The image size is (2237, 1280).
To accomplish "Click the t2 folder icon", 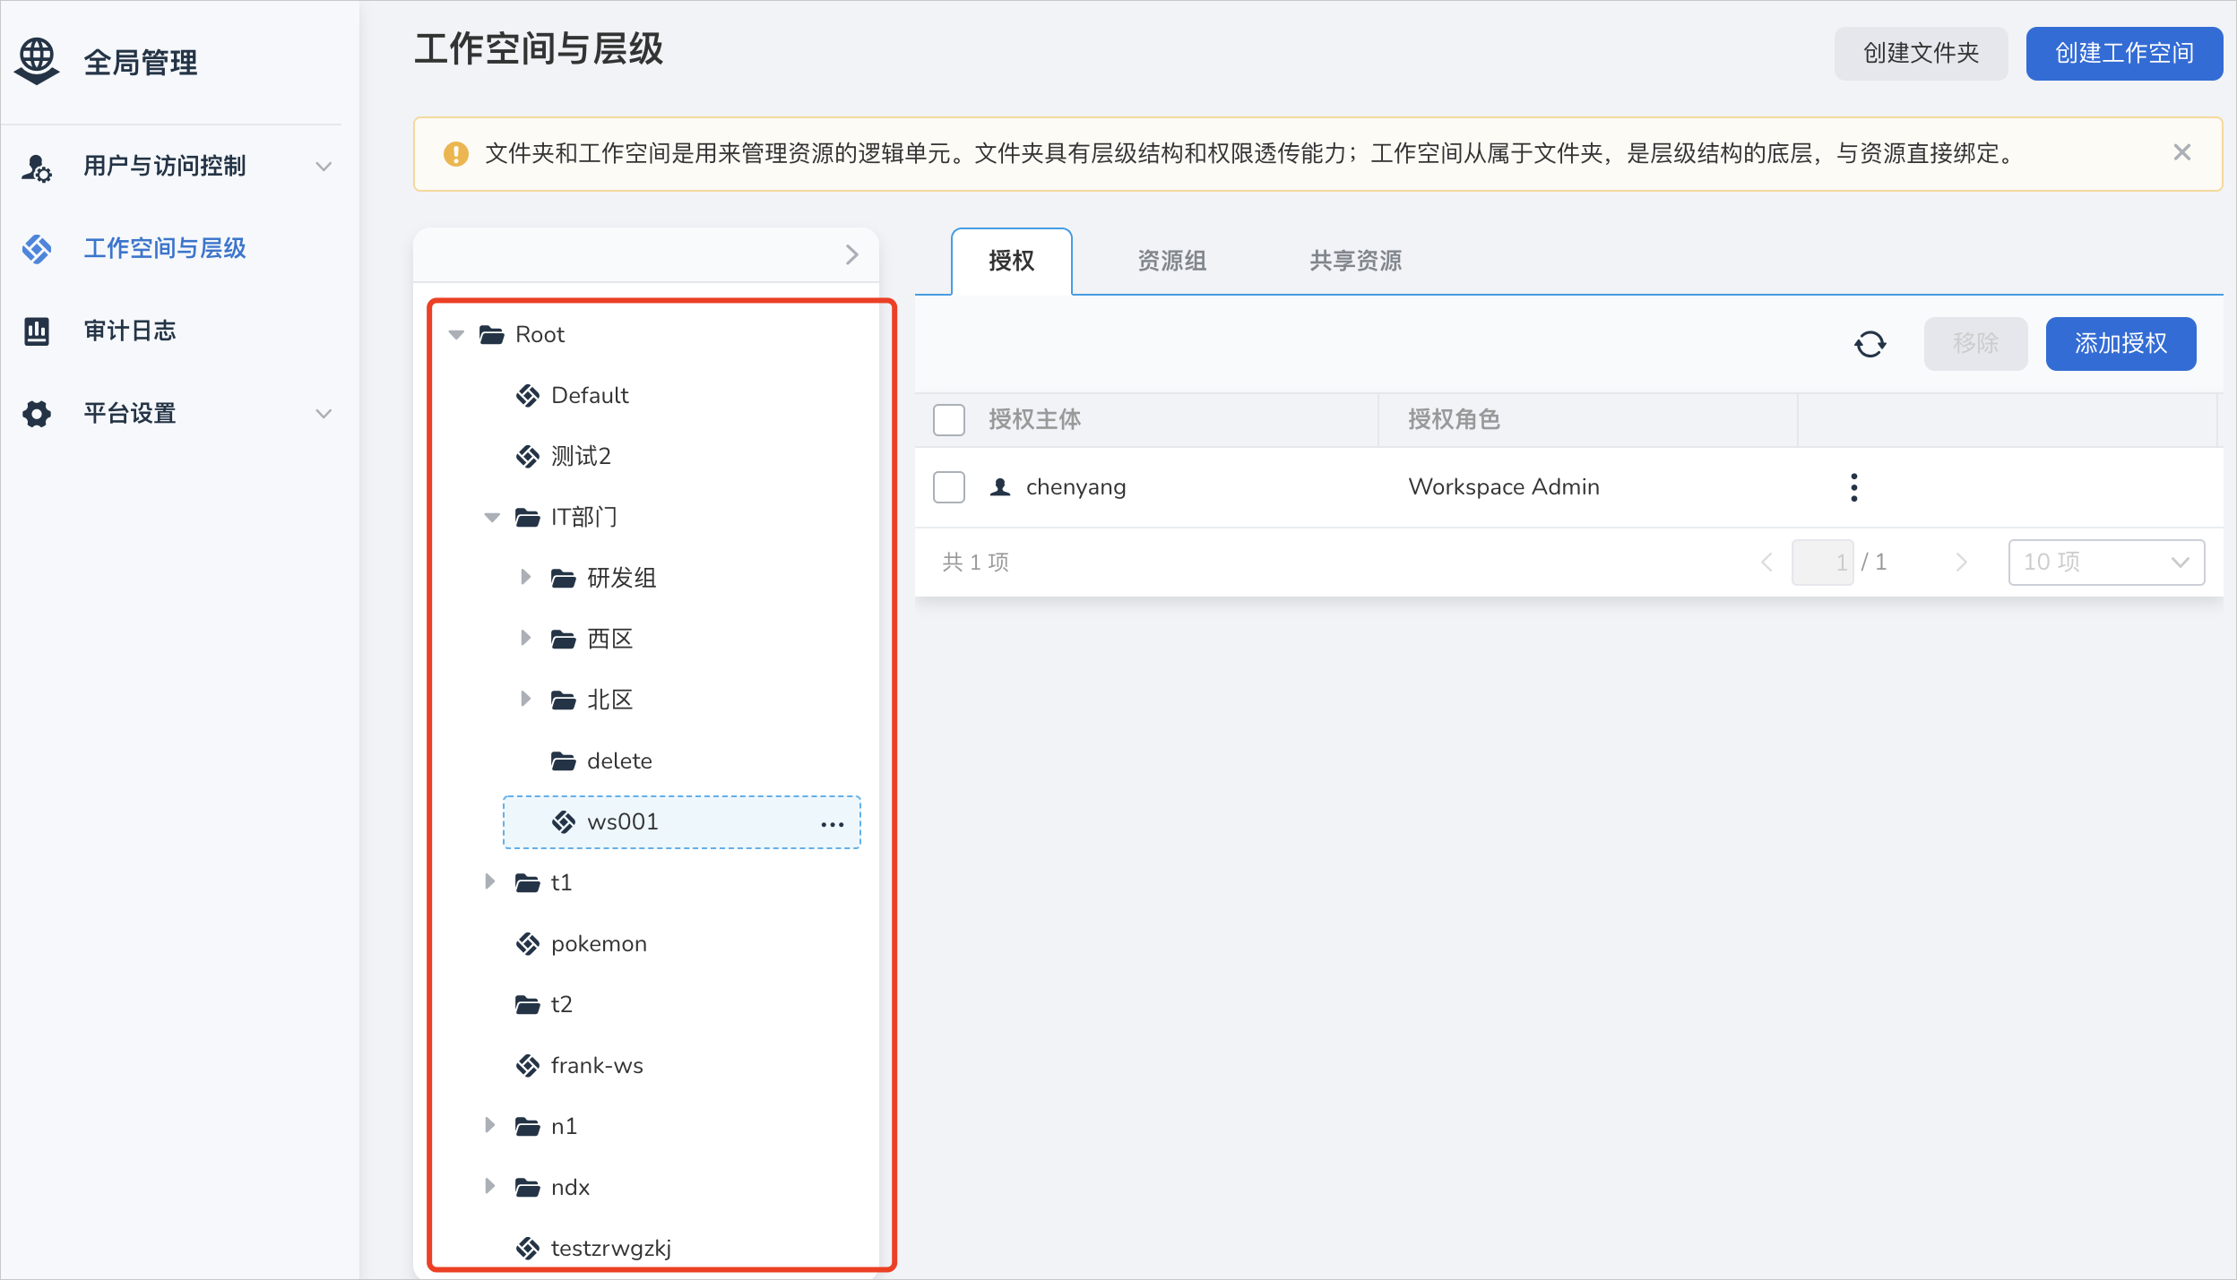I will [x=528, y=1005].
